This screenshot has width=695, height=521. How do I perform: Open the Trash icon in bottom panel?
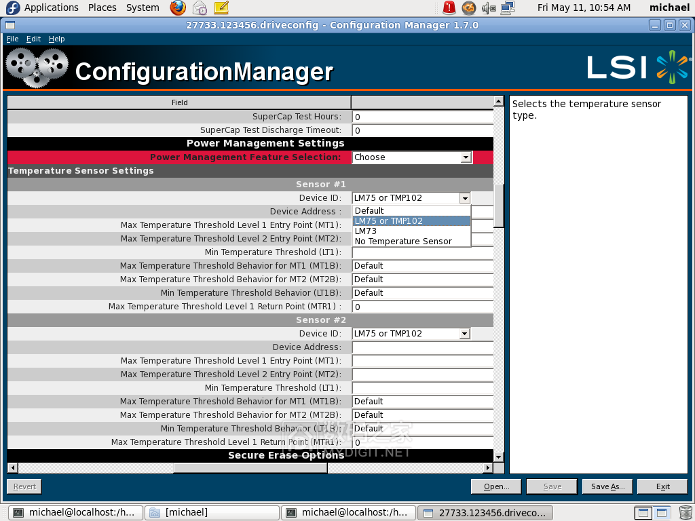685,513
